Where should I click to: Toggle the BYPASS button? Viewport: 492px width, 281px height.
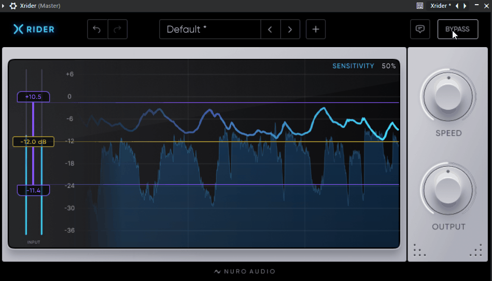point(458,29)
